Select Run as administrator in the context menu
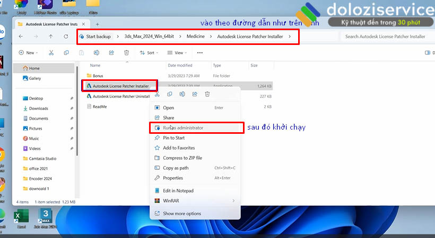This screenshot has height=238, width=435. 182,128
